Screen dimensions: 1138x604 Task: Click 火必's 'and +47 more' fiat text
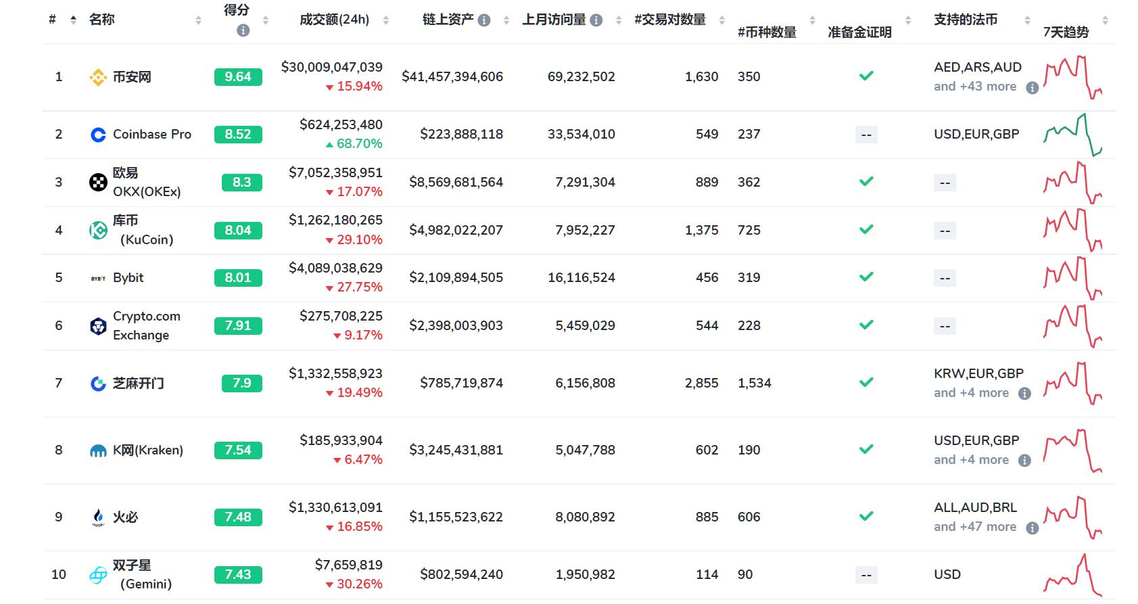975,527
